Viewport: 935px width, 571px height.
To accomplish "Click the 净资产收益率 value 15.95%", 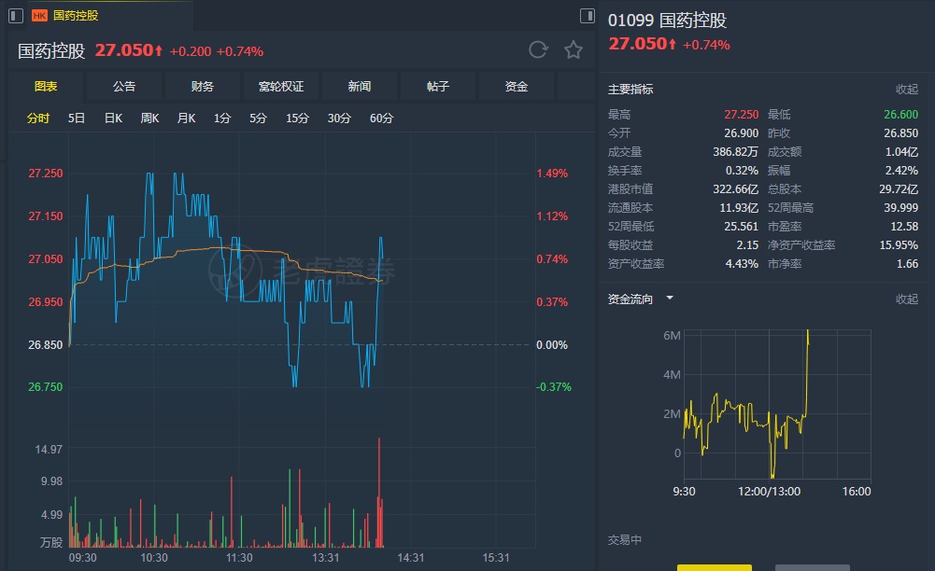I will point(899,244).
